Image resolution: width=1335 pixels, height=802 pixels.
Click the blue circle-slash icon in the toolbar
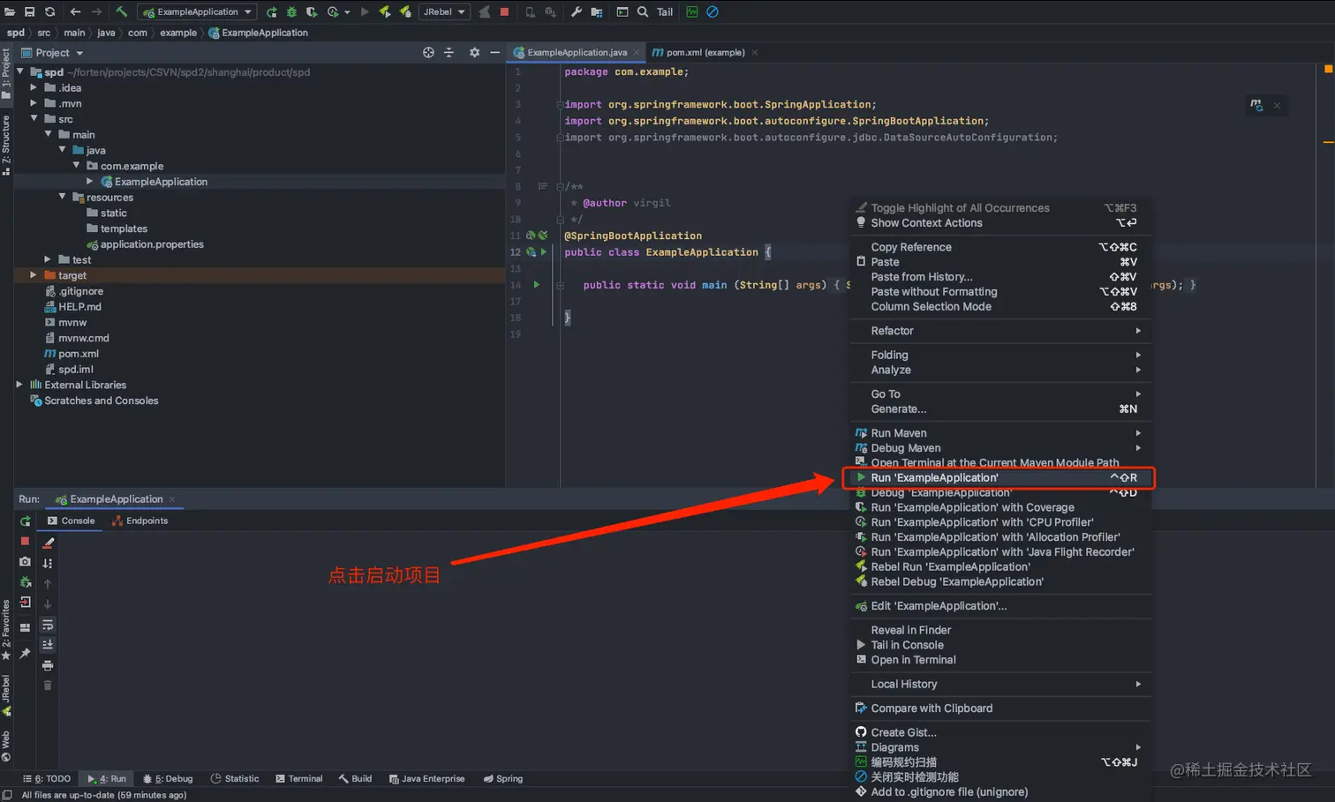(713, 11)
